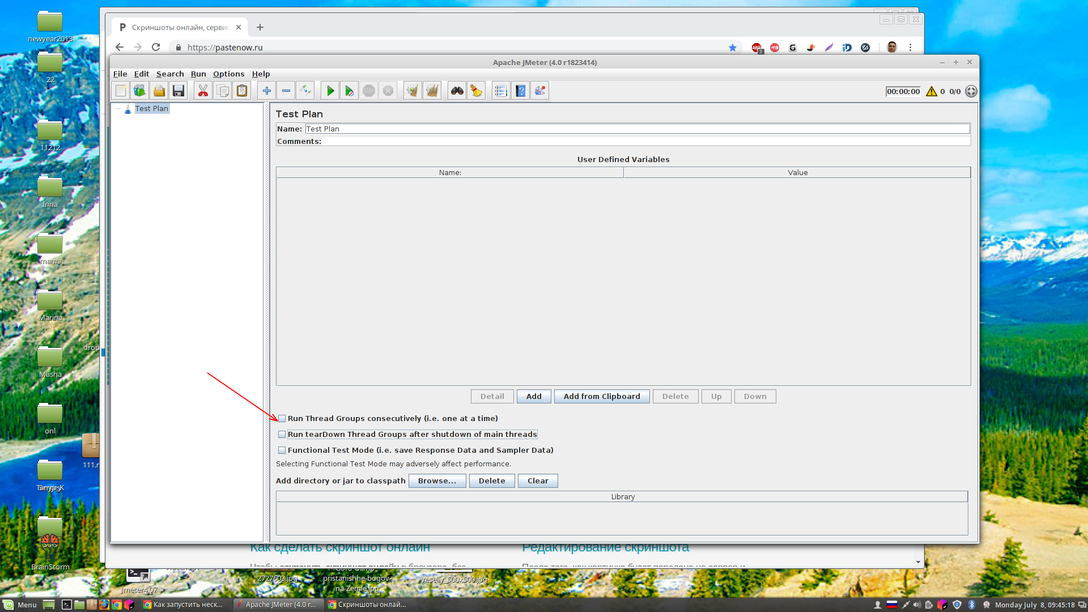Toggle Run tearDown Thread Groups checkbox
1088x612 pixels.
(x=282, y=435)
